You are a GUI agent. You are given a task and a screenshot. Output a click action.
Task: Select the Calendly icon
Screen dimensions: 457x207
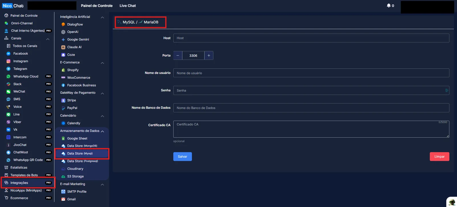(x=63, y=123)
